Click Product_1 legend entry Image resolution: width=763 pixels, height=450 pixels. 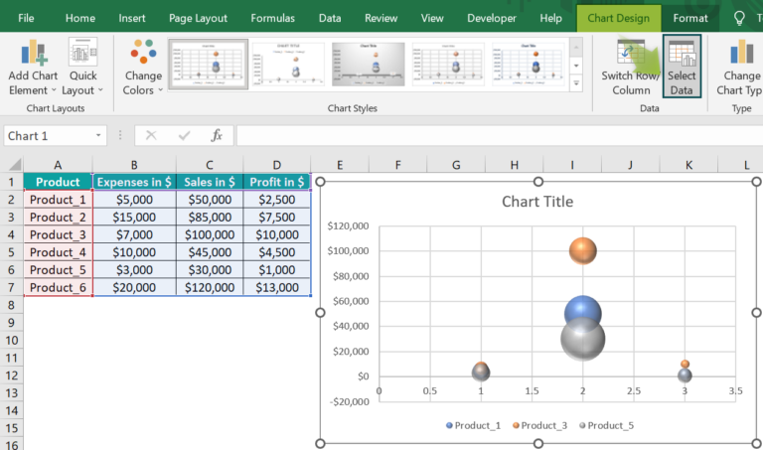tap(473, 426)
